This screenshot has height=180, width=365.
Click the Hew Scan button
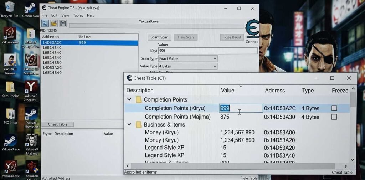click(x=185, y=37)
